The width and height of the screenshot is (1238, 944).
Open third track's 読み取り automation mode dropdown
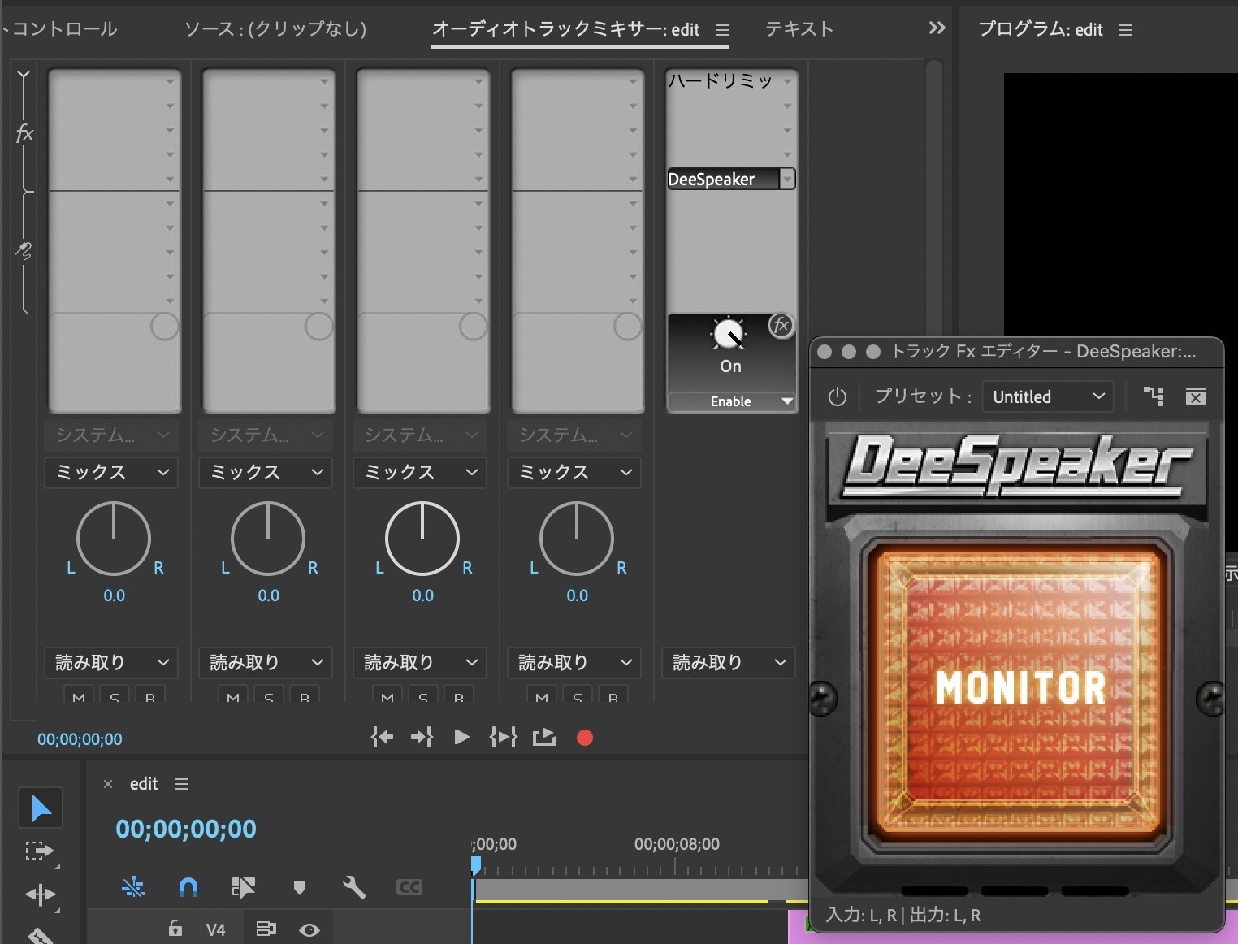pyautogui.click(x=420, y=662)
